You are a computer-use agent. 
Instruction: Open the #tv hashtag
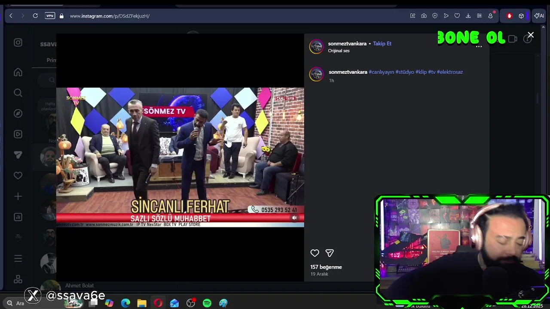[x=431, y=72]
